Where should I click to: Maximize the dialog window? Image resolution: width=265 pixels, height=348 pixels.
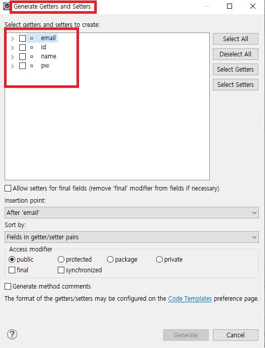(230, 6)
